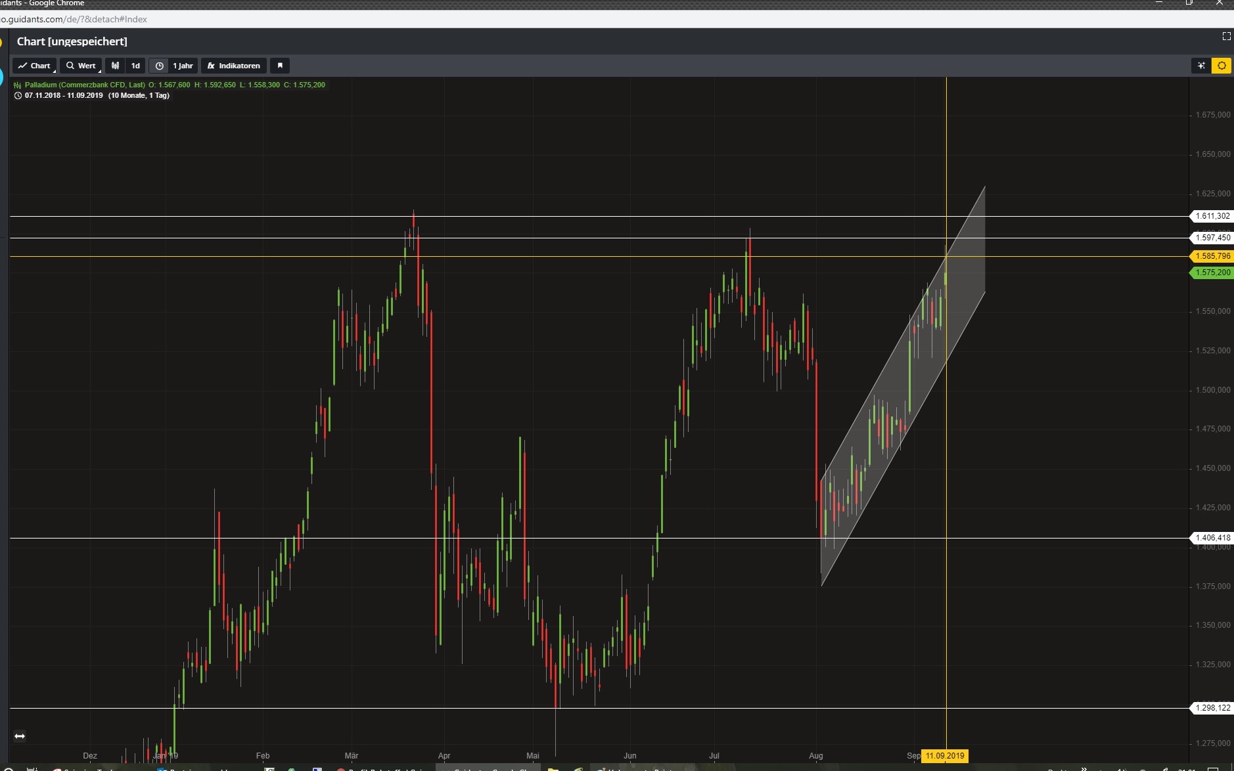Open the 1 Jahr time range selector

tap(183, 66)
